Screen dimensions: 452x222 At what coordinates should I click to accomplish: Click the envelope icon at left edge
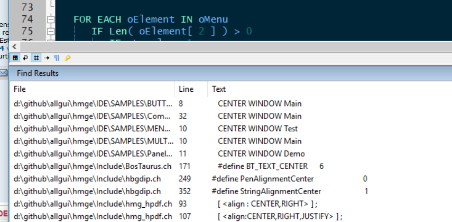click(x=3, y=72)
